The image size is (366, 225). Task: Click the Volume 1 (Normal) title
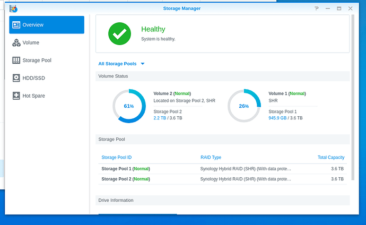[x=287, y=93]
